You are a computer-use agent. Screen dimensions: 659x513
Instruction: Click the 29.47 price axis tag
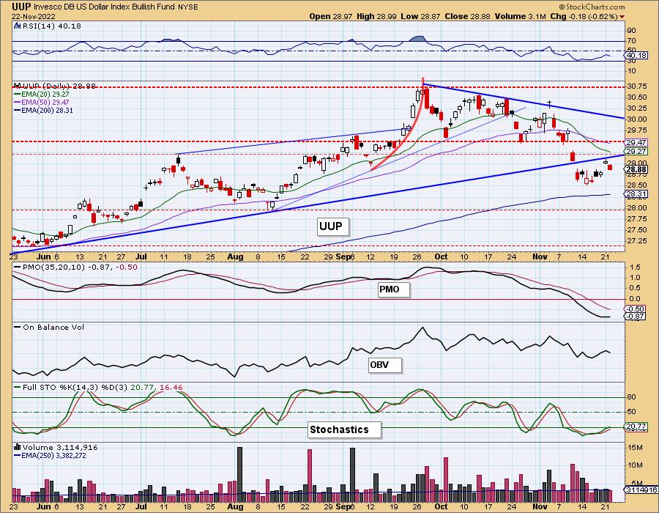(x=636, y=143)
